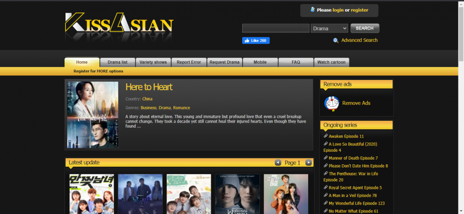Click the Facebook Like button
The image size is (464, 214).
pyautogui.click(x=256, y=40)
